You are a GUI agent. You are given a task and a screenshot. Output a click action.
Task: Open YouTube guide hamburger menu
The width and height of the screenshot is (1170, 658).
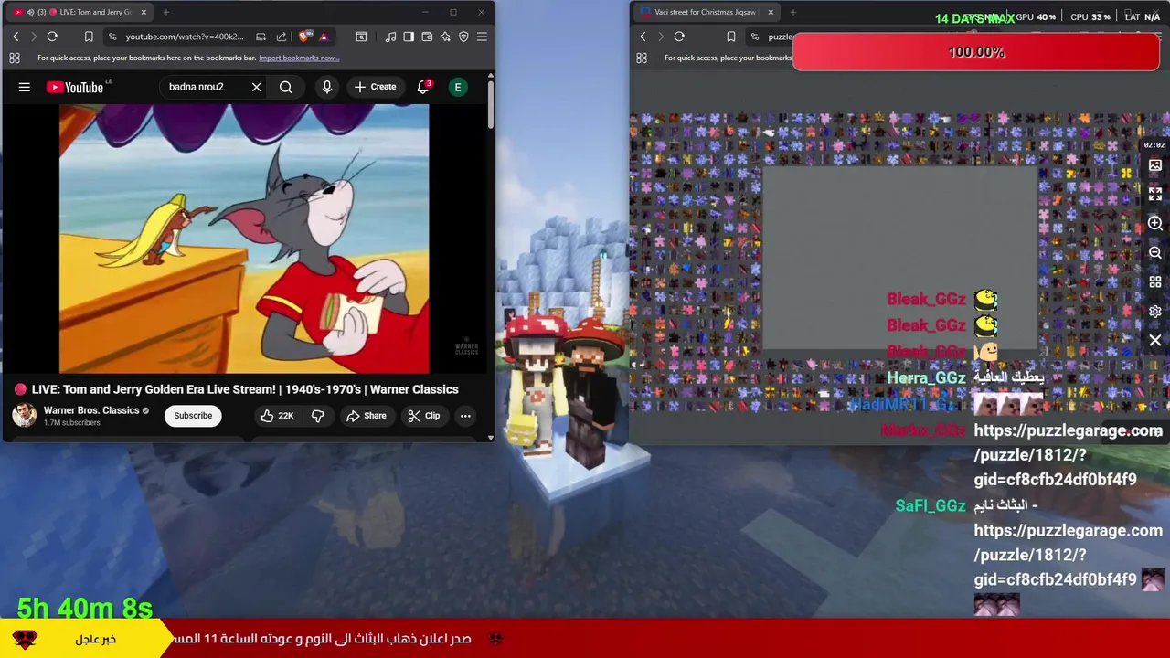(x=25, y=87)
